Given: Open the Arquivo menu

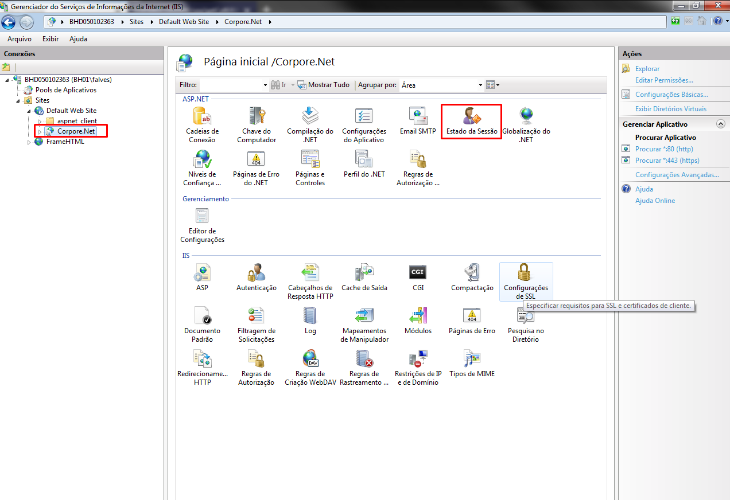Looking at the screenshot, I should 20,39.
